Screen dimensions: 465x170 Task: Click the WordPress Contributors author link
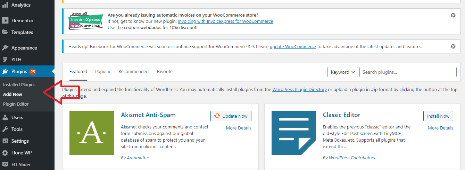pyautogui.click(x=352, y=158)
